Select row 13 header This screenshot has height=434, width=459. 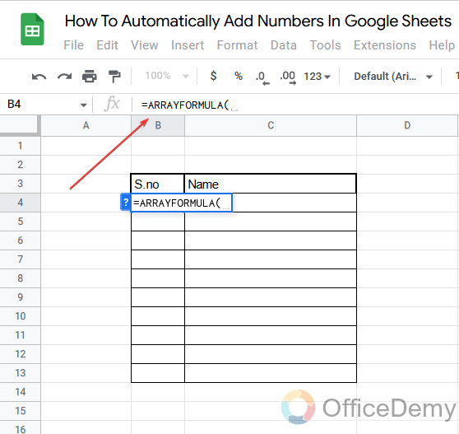coord(20,373)
